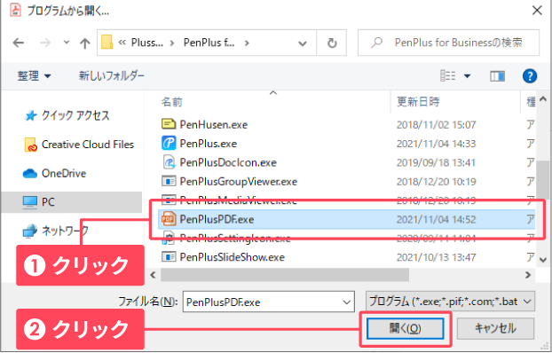
Task: Open the ファイル名 combo box dropdown arrow
Action: (347, 302)
